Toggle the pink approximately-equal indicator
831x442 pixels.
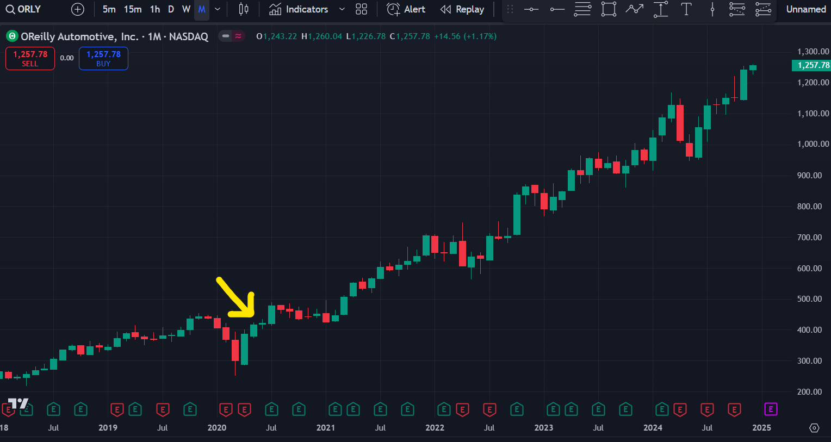pos(238,36)
